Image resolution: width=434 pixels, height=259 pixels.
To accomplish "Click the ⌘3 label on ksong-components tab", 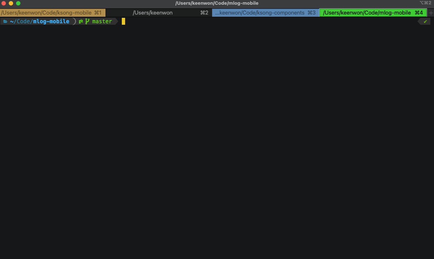I will tap(311, 13).
